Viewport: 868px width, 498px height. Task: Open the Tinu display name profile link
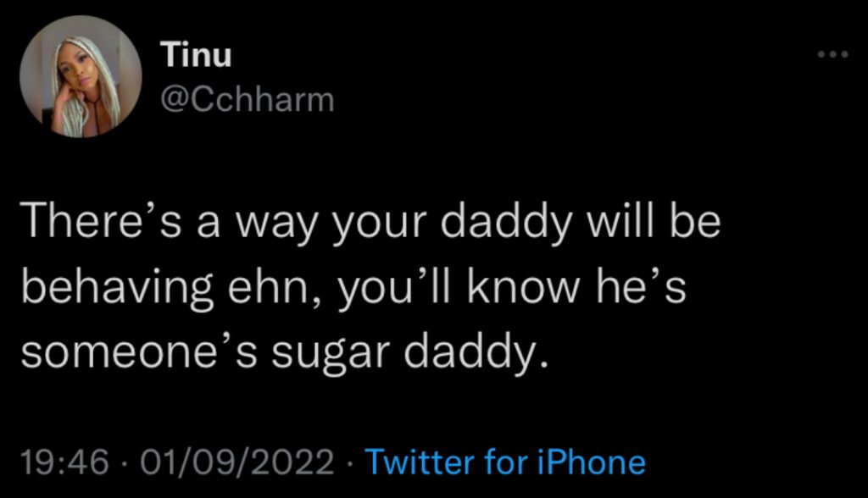(x=195, y=57)
